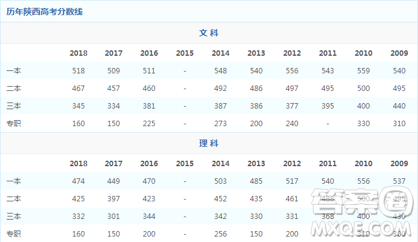
Task: Click the 345 score cell
Action: click(x=78, y=106)
